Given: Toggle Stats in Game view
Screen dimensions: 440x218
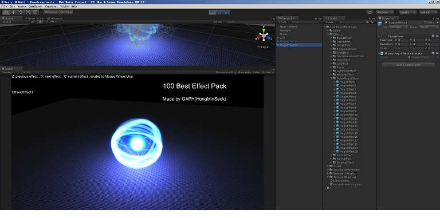Looking at the screenshot, I should pyautogui.click(x=256, y=72).
